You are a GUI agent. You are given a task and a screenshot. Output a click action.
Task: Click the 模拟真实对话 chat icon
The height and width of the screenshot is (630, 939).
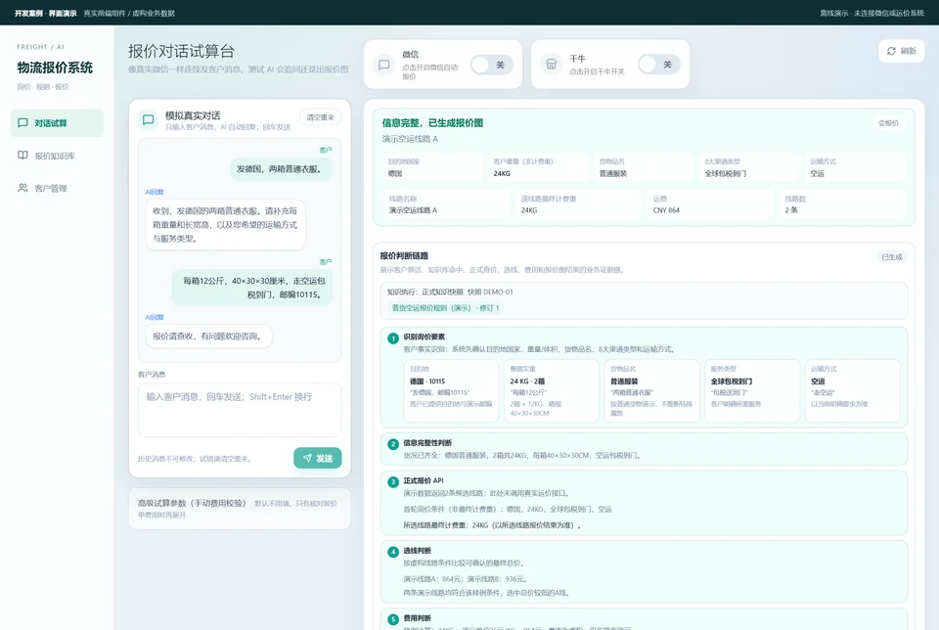[148, 119]
